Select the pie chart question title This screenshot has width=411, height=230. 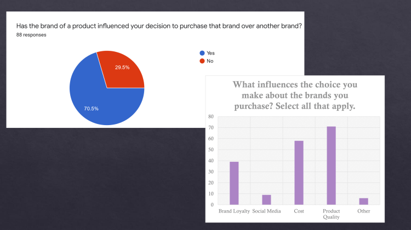click(x=159, y=26)
